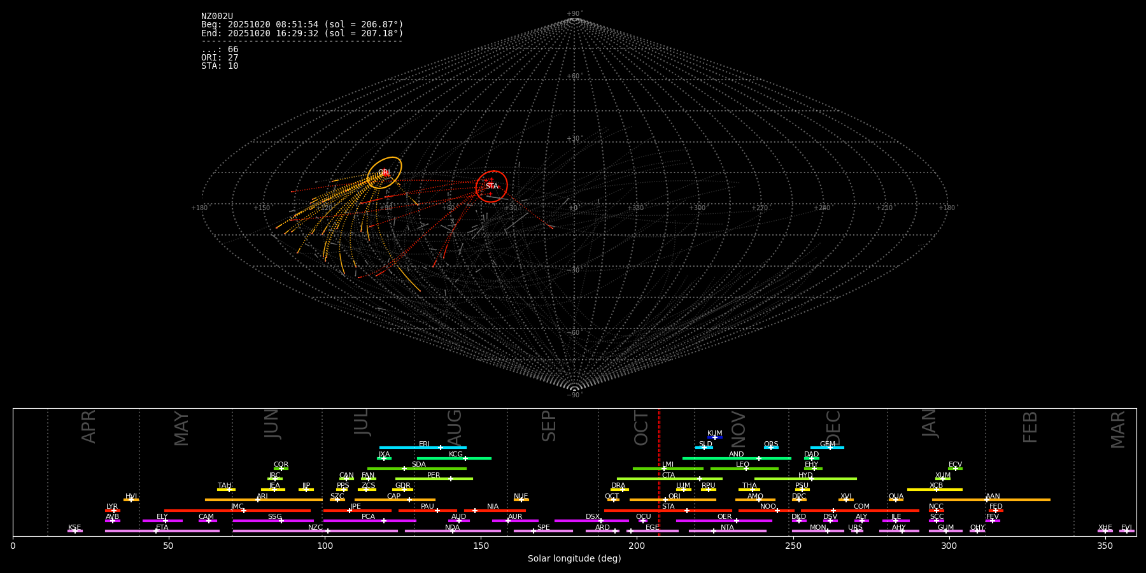This screenshot has height=573, width=1146.
Task: Click the cyan GEM activity bar
Action: tap(826, 448)
